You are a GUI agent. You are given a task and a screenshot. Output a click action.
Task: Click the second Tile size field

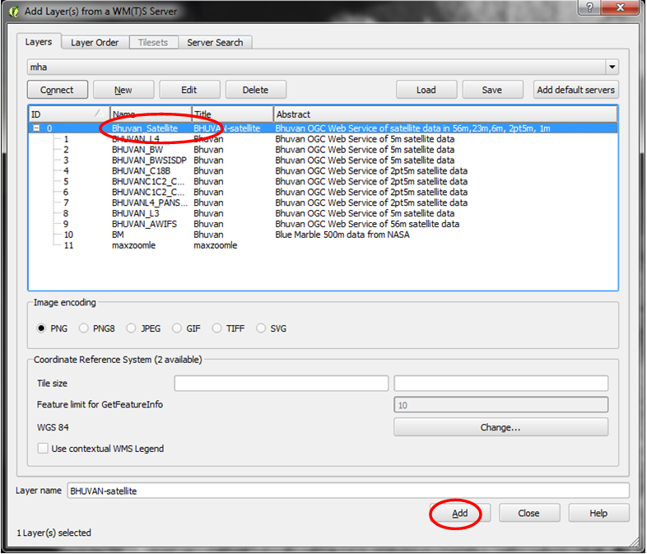(x=501, y=384)
